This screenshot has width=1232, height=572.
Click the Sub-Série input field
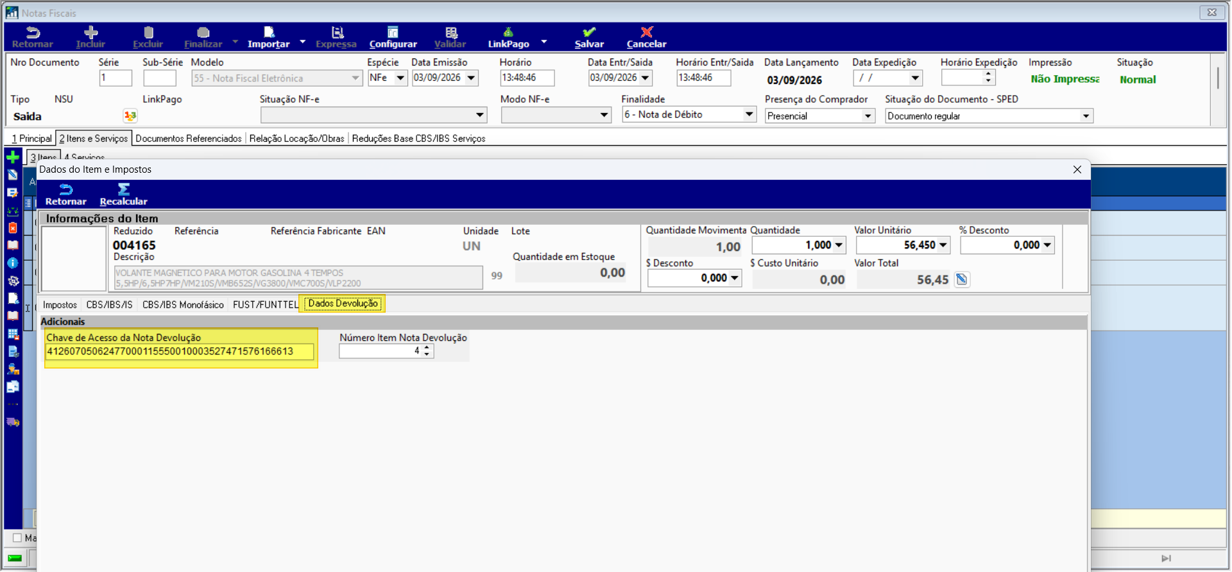pos(159,78)
